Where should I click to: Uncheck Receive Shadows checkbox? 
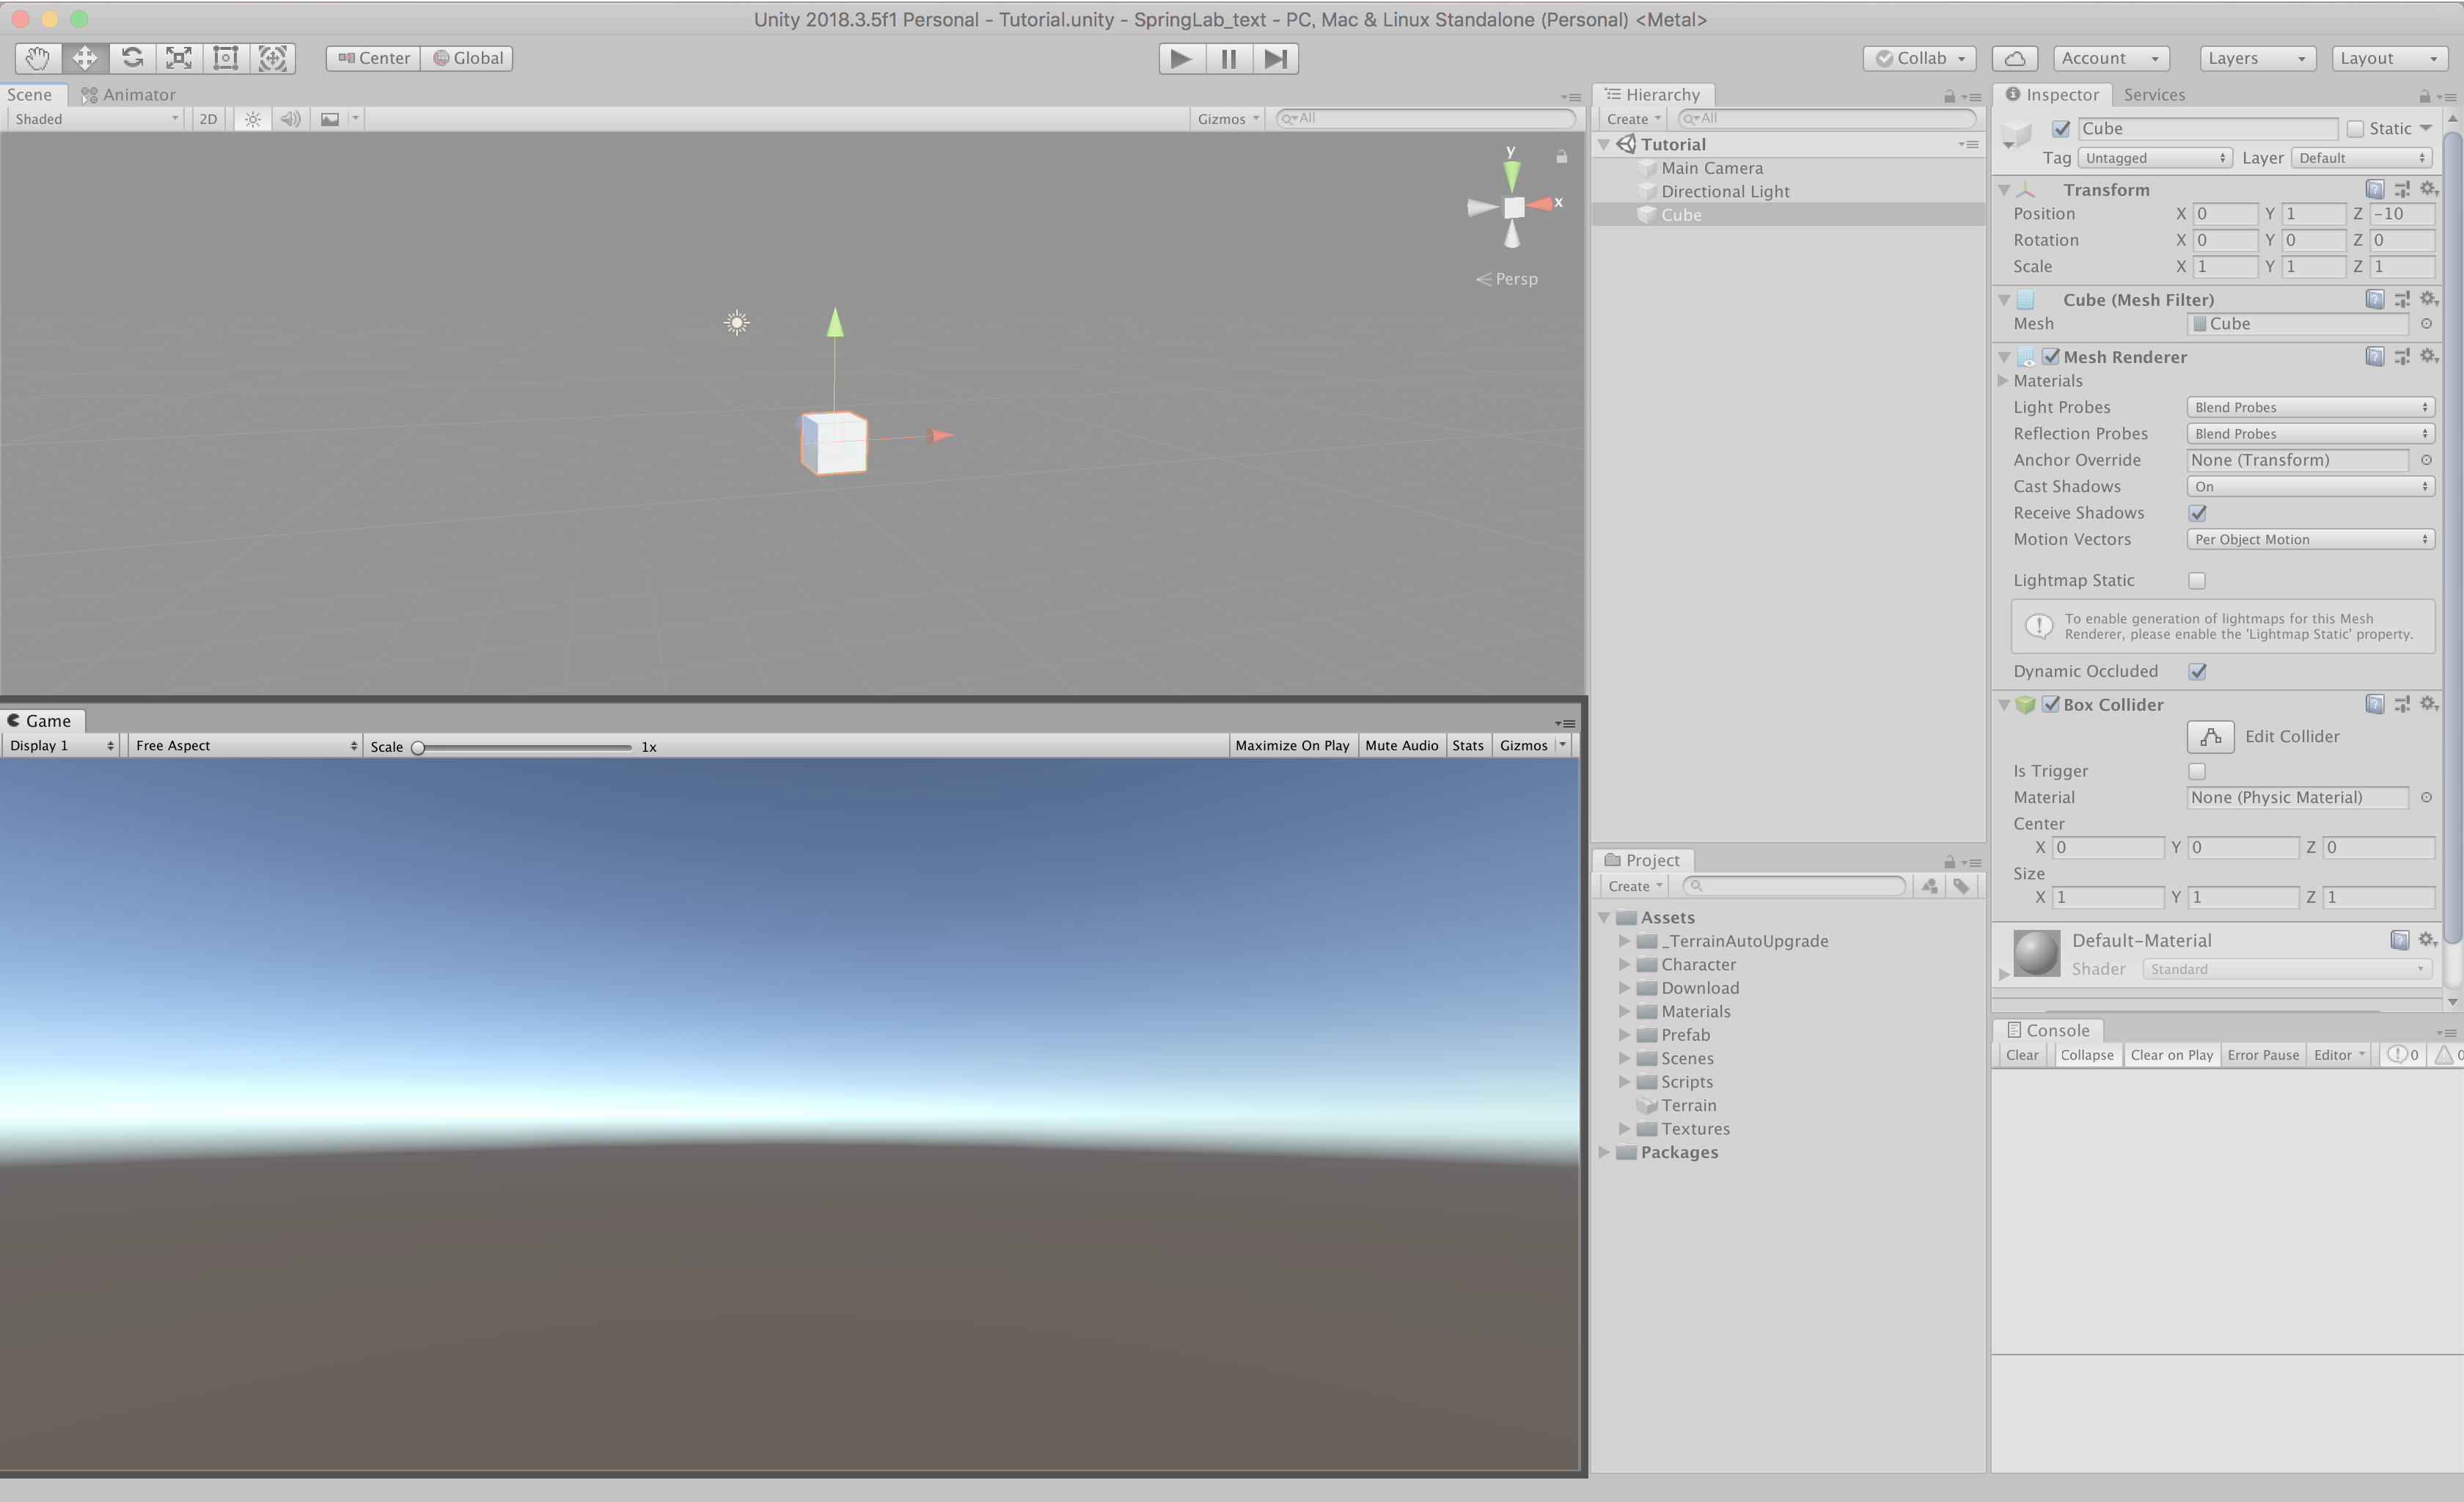pyautogui.click(x=2197, y=513)
